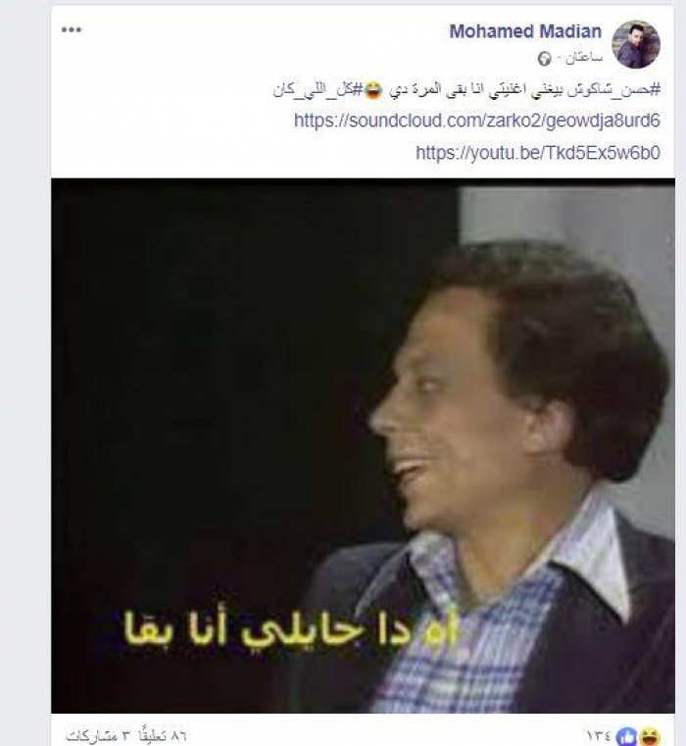Open the SoundCloud zarko2 link
Viewport: 686px width, 746px height.
tap(477, 121)
